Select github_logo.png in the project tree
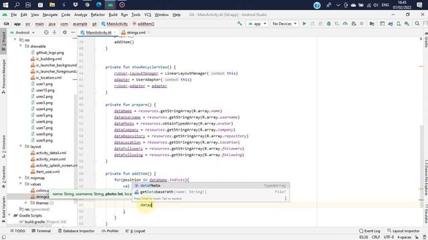This screenshot has width=428, height=240. 50,53
